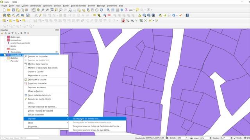Create a new project with blank page icon
250x140 pixels.
click(4, 10)
